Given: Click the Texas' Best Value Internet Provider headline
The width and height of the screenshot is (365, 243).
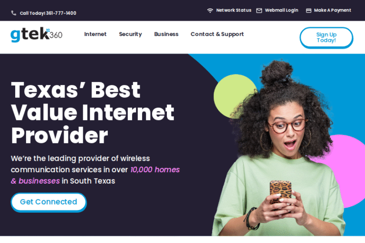Looking at the screenshot, I should [93, 112].
